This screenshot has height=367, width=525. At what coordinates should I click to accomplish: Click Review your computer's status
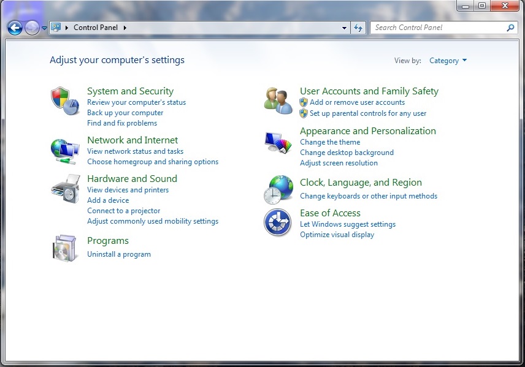(136, 102)
